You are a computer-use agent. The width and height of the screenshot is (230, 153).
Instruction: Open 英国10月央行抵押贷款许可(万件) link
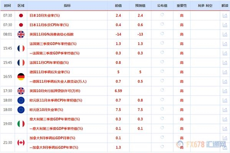[x=55, y=91]
